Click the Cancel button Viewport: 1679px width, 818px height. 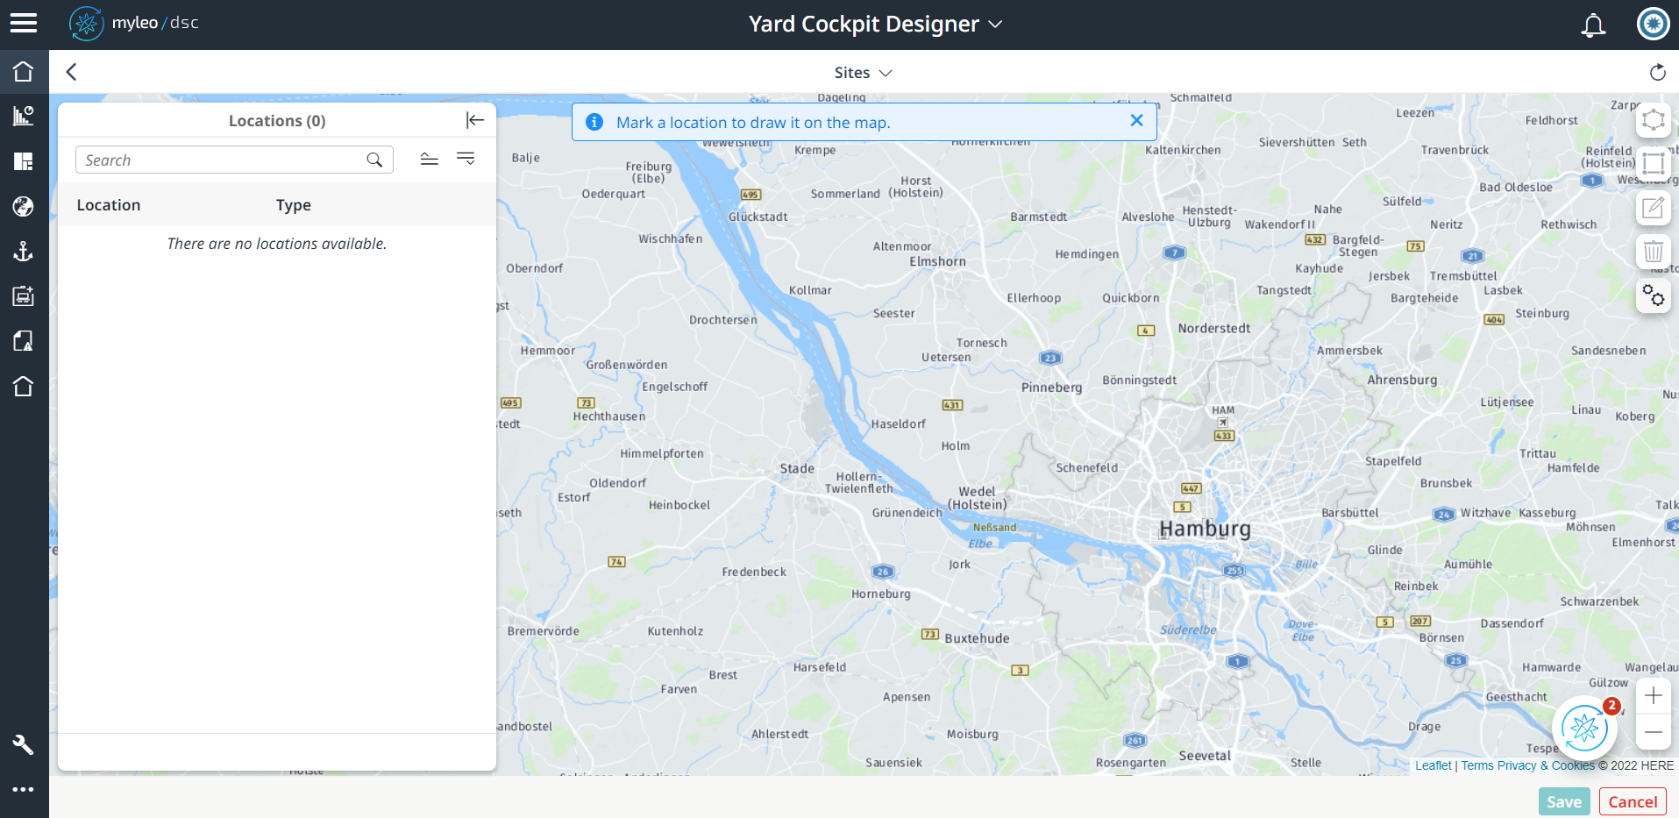click(1633, 801)
